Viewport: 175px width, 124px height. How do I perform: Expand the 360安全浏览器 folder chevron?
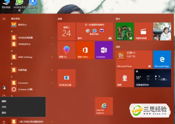click(x=52, y=38)
